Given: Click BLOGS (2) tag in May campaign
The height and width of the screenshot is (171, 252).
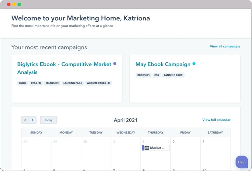Looking at the screenshot, I should [143, 75].
